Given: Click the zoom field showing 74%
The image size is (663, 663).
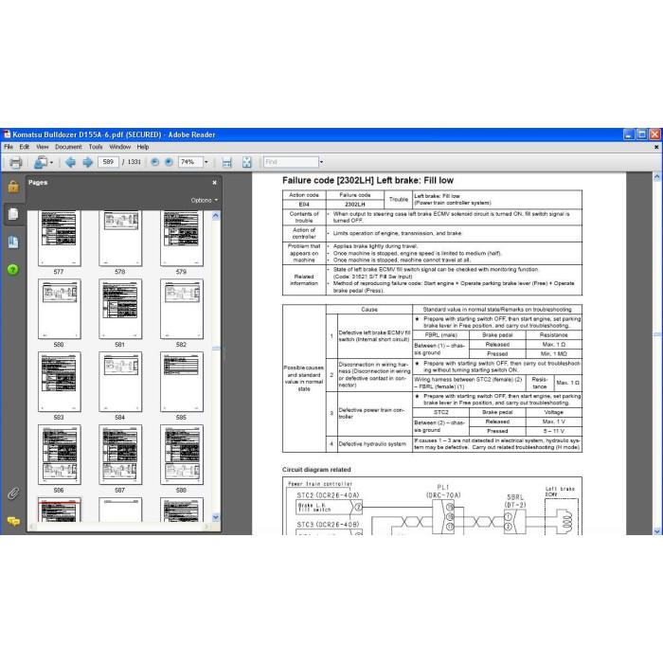Looking at the screenshot, I should click(x=190, y=162).
